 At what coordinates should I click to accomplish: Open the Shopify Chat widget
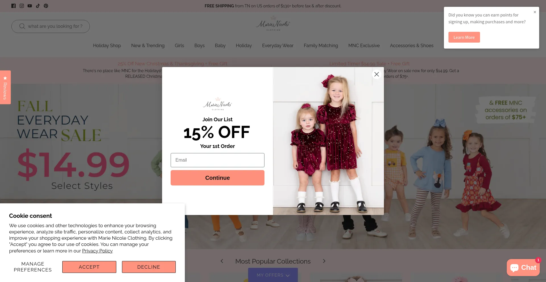tap(523, 268)
